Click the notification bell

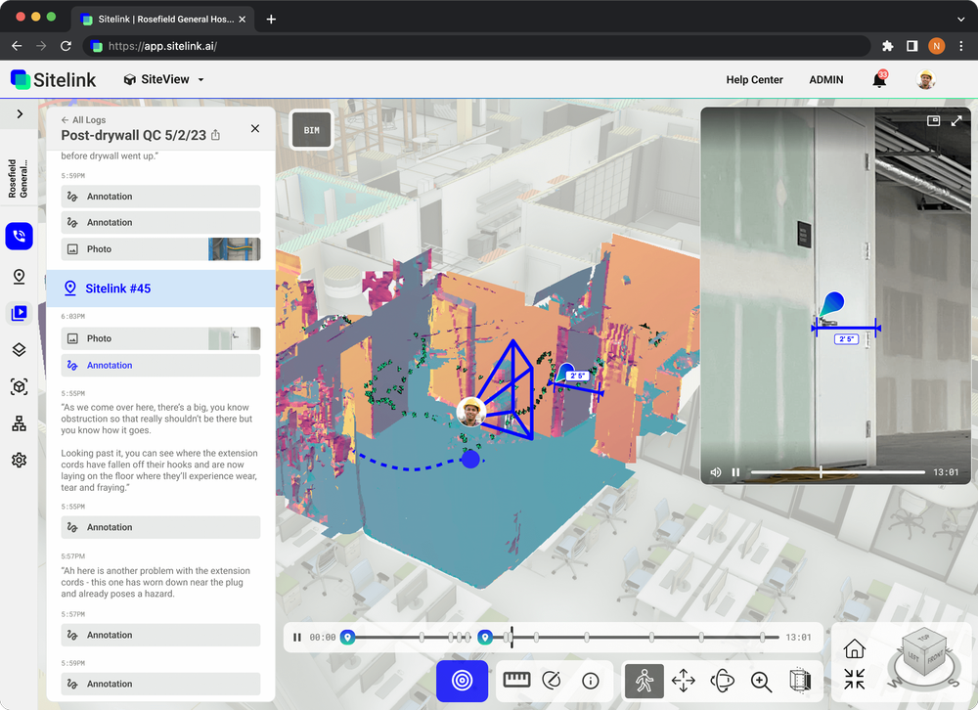coord(877,79)
